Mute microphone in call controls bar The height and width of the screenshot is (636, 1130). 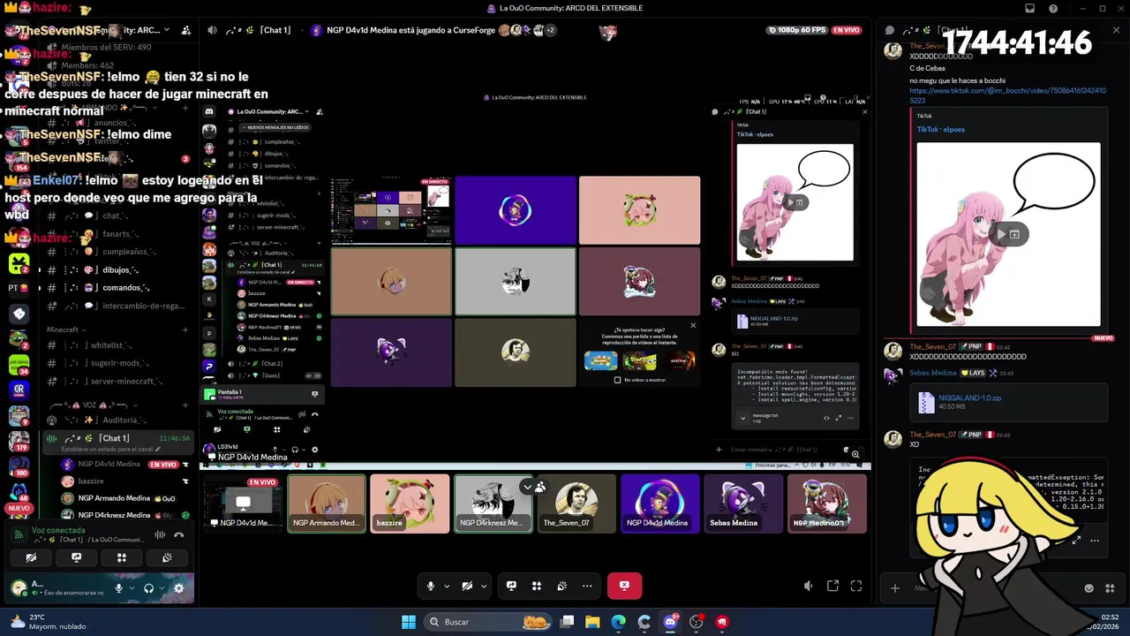pos(431,586)
